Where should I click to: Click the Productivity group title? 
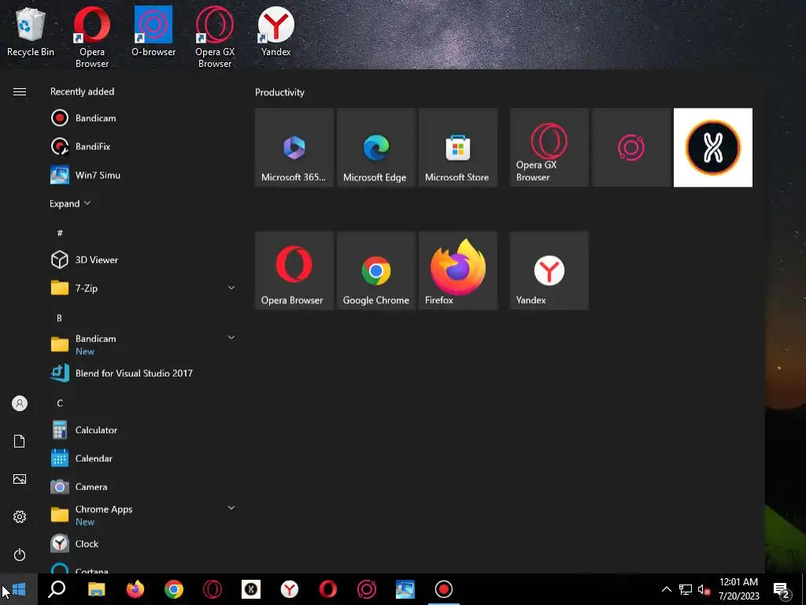279,93
